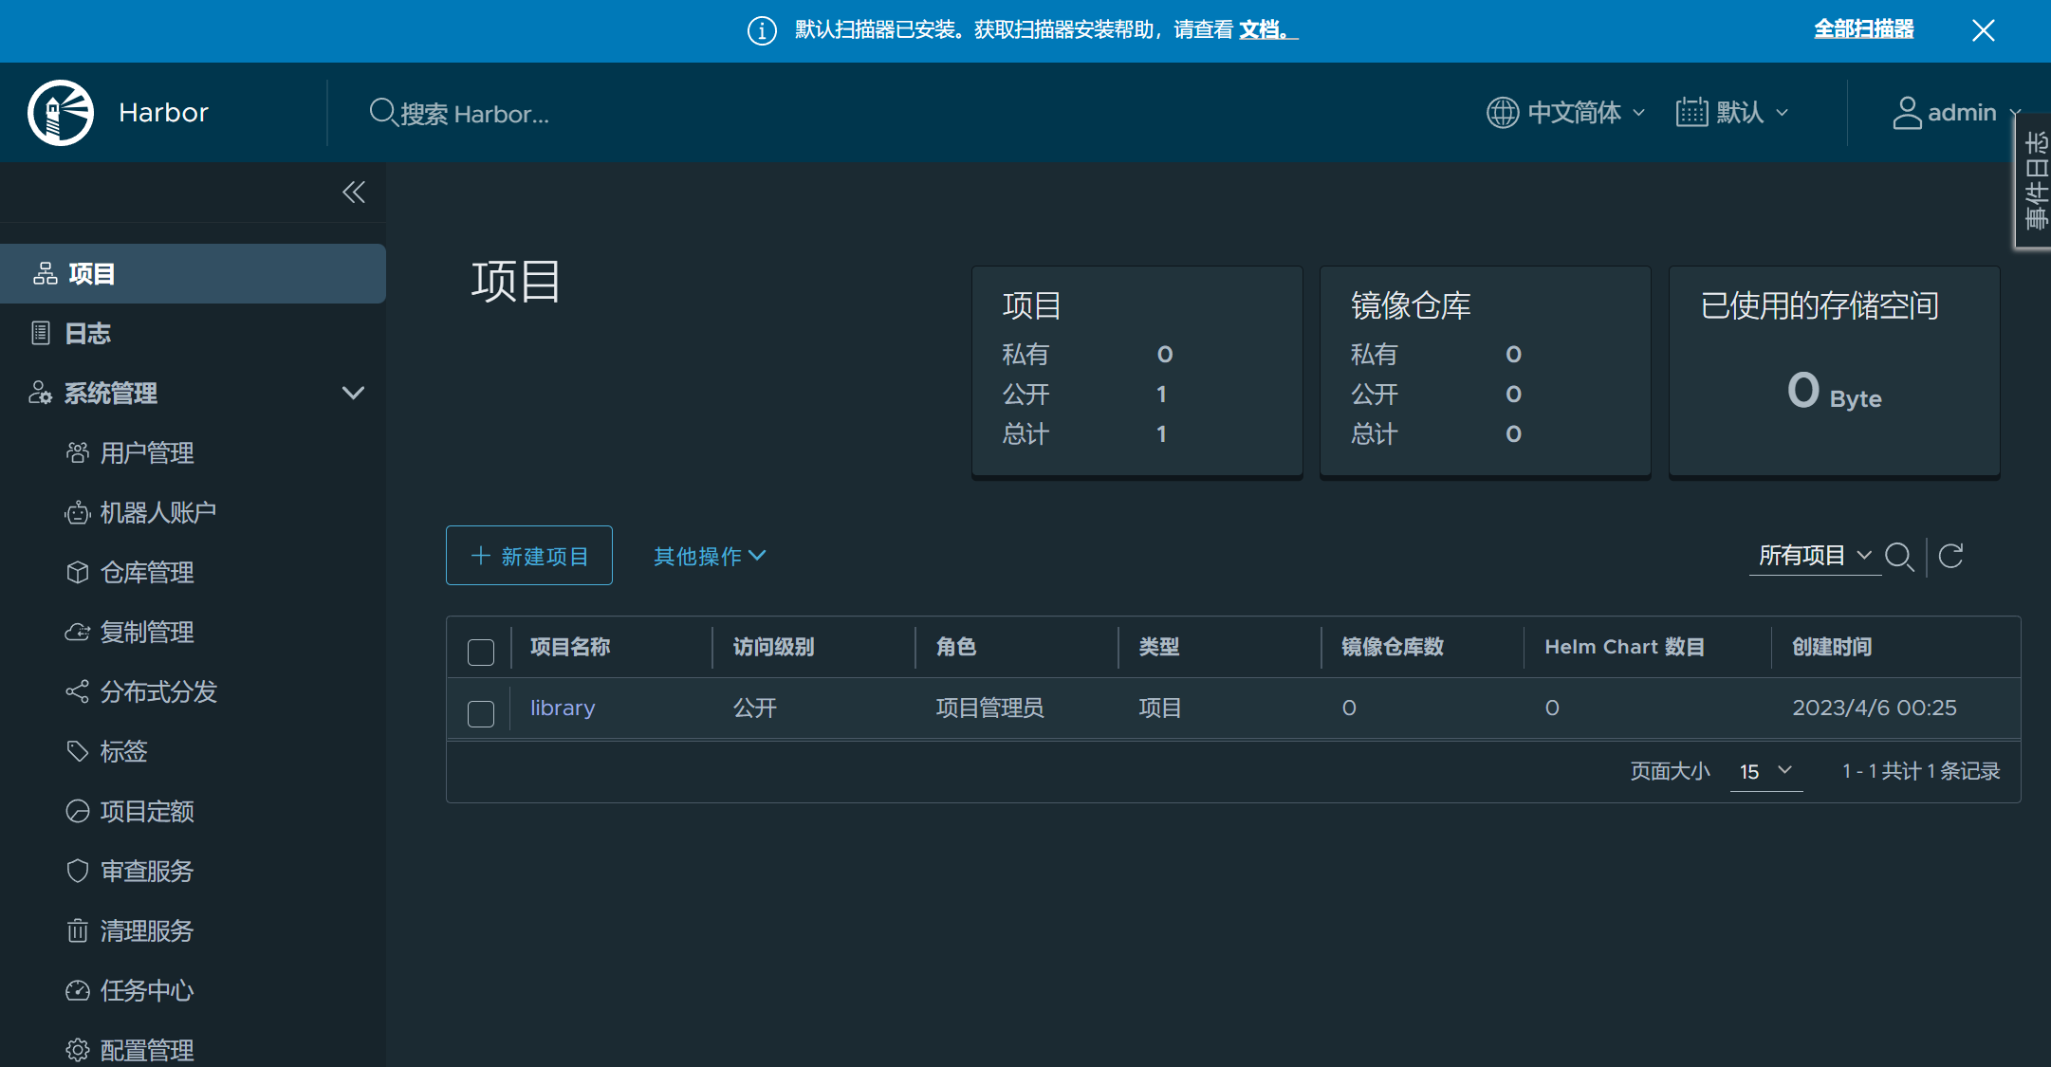2051x1067 pixels.
Task: Open the 中文简体 language dropdown
Action: [x=1566, y=113]
